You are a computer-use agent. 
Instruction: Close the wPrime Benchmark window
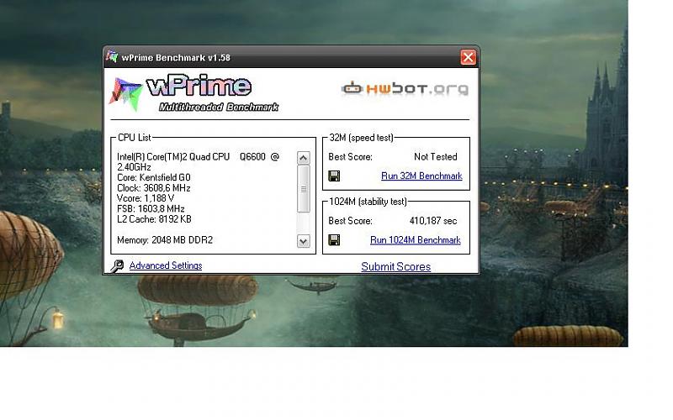click(469, 57)
